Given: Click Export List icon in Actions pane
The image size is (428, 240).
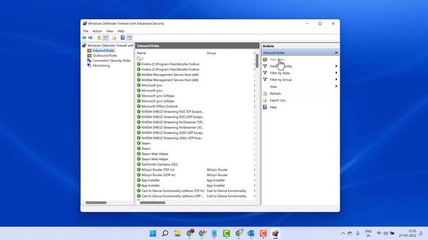Looking at the screenshot, I should 265,100.
